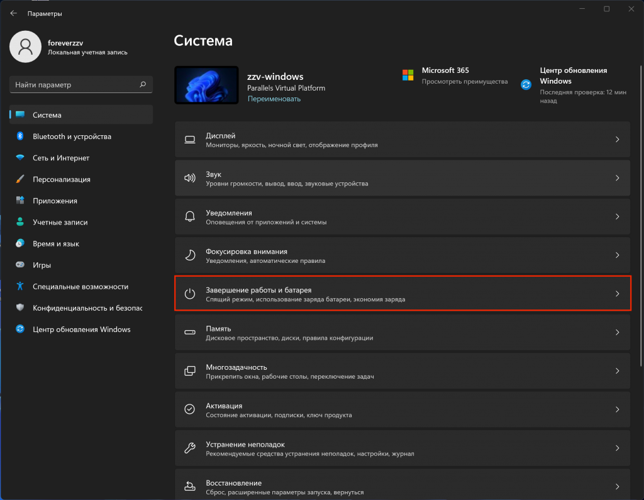Click the accessibility figure icon
644x500 pixels.
click(x=20, y=286)
